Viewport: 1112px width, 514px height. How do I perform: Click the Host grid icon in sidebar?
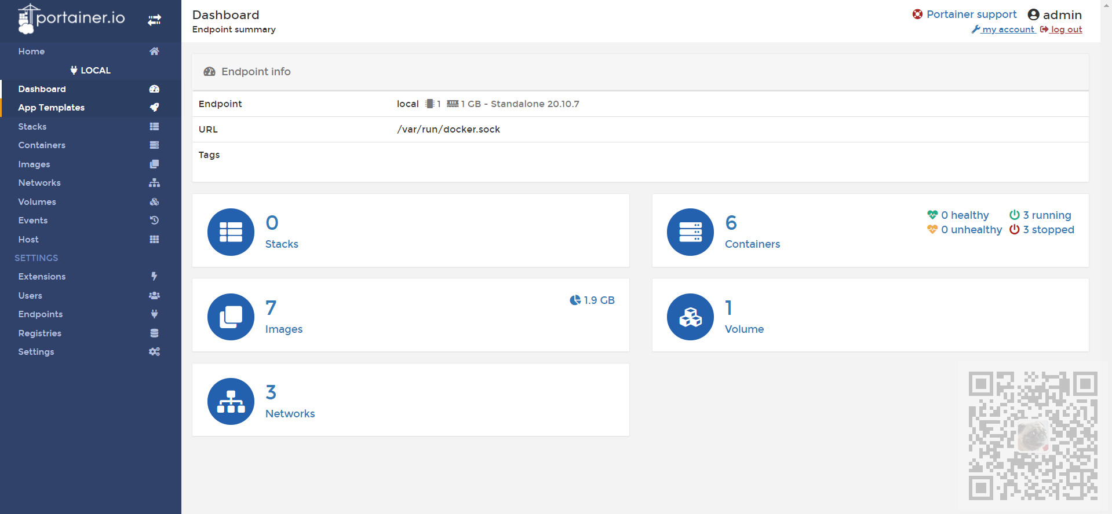click(x=154, y=239)
